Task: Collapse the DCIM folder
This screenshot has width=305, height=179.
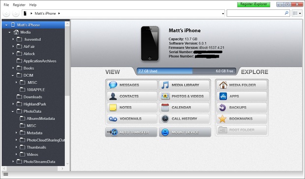Action: click(x=13, y=75)
